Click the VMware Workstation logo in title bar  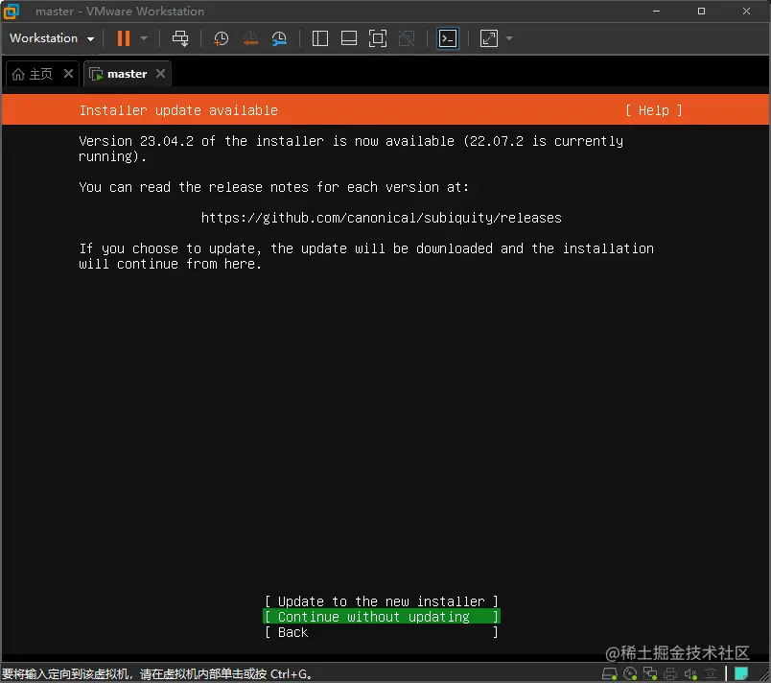(x=11, y=12)
